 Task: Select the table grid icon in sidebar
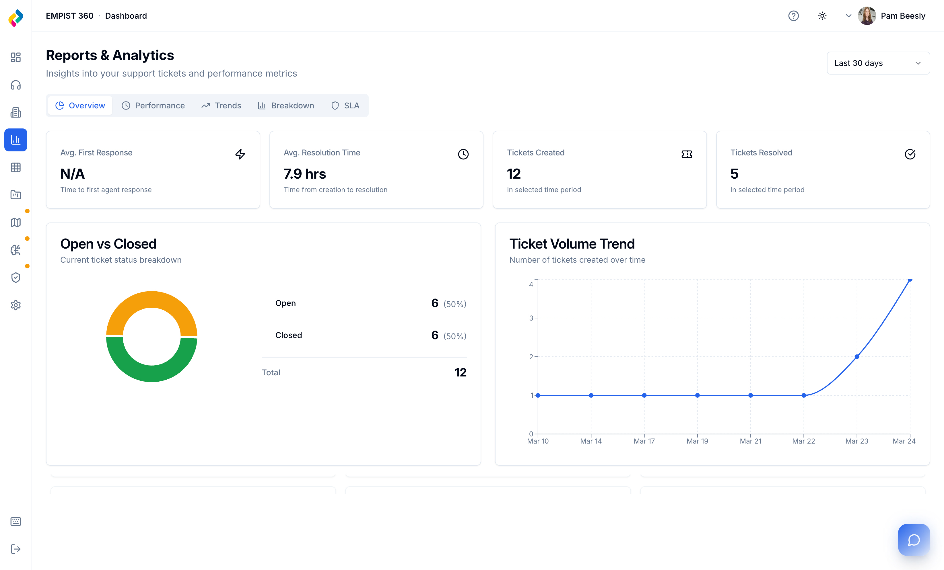[16, 167]
